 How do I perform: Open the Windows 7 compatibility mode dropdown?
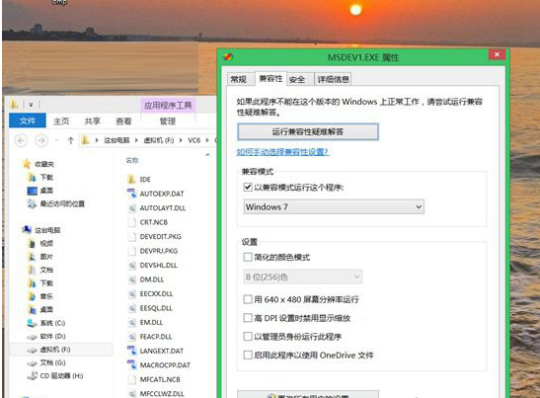coord(334,206)
